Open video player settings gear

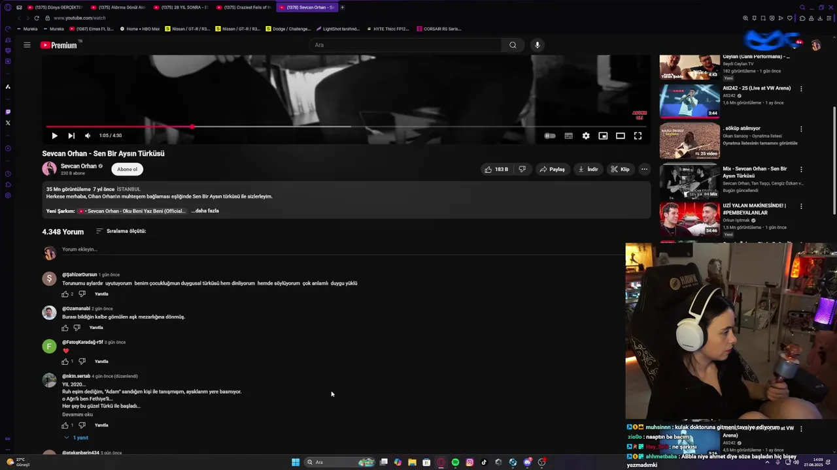[x=586, y=136]
